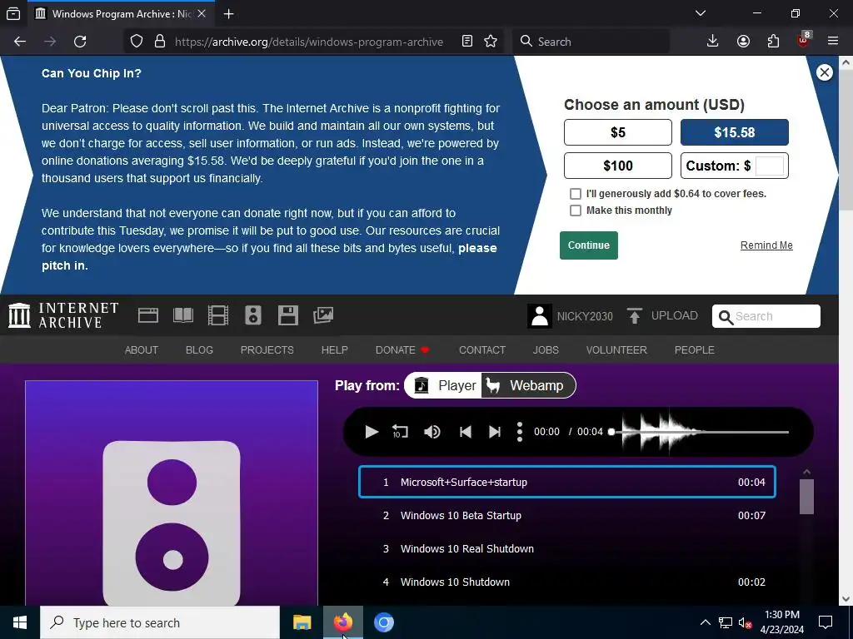
Task: Seek on the audio waveform progress bar
Action: (x=700, y=432)
